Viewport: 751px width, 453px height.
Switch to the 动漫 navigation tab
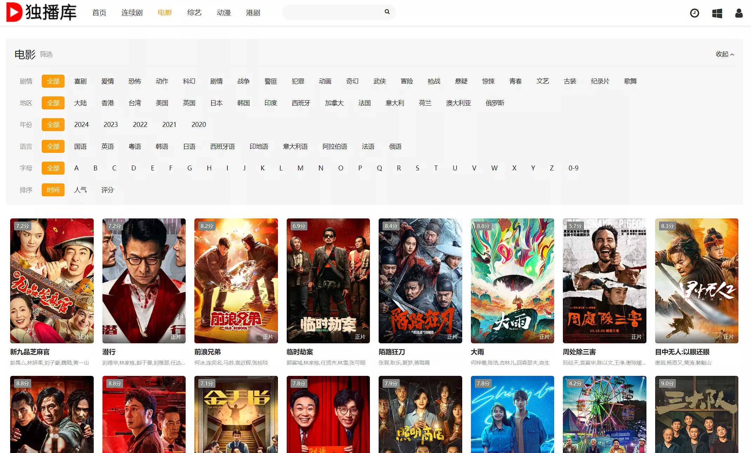224,13
